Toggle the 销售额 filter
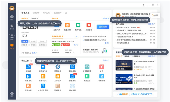The width and height of the screenshot is (170, 102). 33,45
